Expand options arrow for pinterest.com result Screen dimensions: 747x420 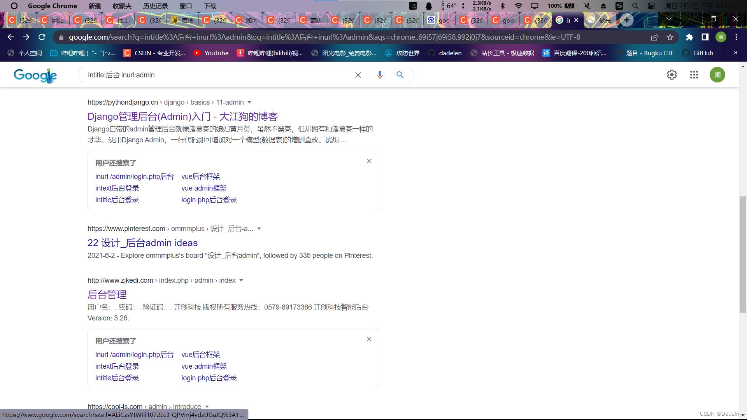pyautogui.click(x=259, y=229)
